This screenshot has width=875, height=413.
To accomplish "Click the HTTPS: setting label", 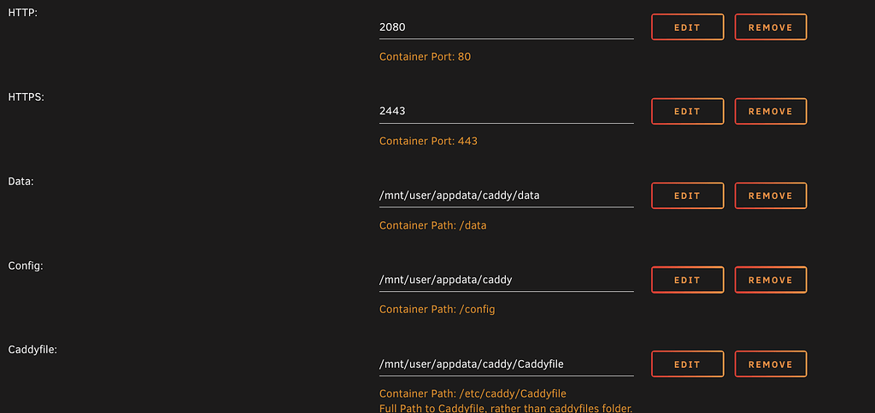I will pos(26,97).
